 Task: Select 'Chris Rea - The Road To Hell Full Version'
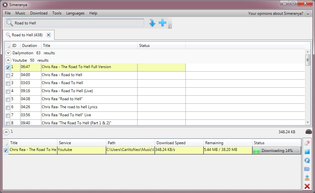pos(76,67)
